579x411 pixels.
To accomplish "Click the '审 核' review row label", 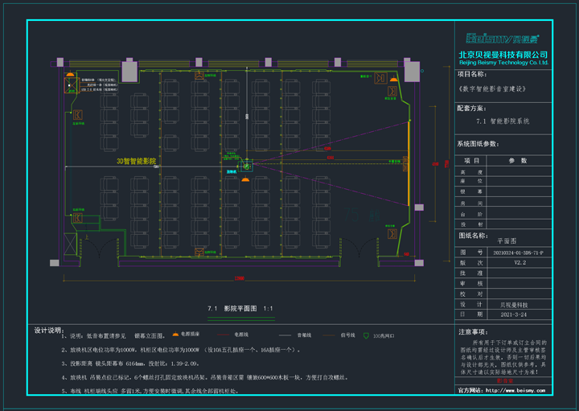I will (x=471, y=284).
